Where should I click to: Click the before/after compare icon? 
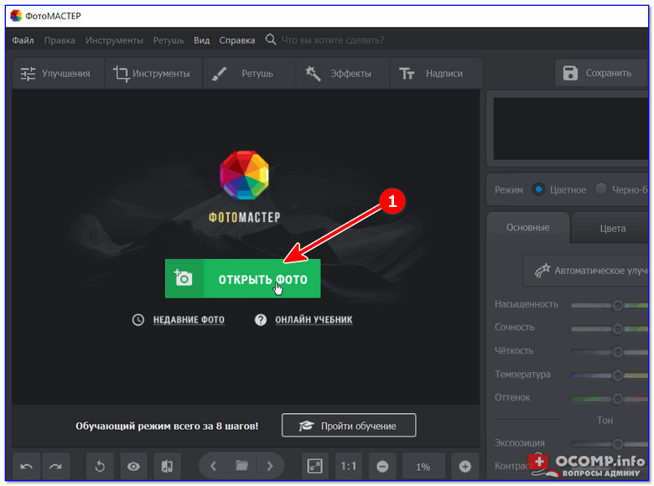point(167,466)
